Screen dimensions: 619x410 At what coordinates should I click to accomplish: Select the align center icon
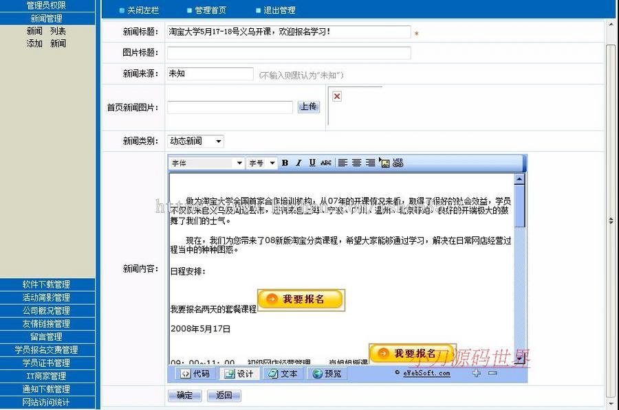tap(356, 163)
